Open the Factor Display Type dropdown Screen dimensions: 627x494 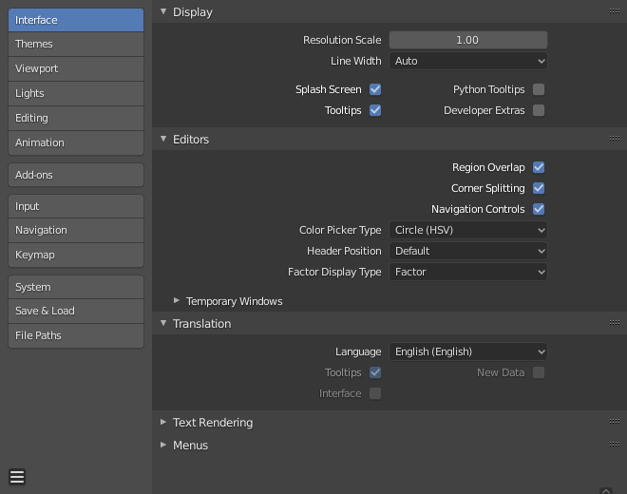pyautogui.click(x=467, y=272)
